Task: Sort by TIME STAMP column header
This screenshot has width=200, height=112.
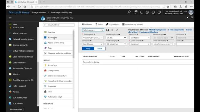Action: click(x=139, y=56)
